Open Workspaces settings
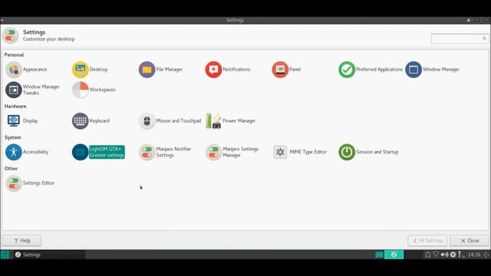The width and height of the screenshot is (491, 276). (94, 90)
